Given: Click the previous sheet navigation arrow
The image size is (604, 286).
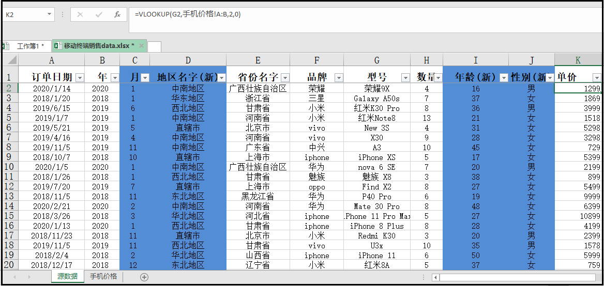Looking at the screenshot, I should click(x=14, y=277).
